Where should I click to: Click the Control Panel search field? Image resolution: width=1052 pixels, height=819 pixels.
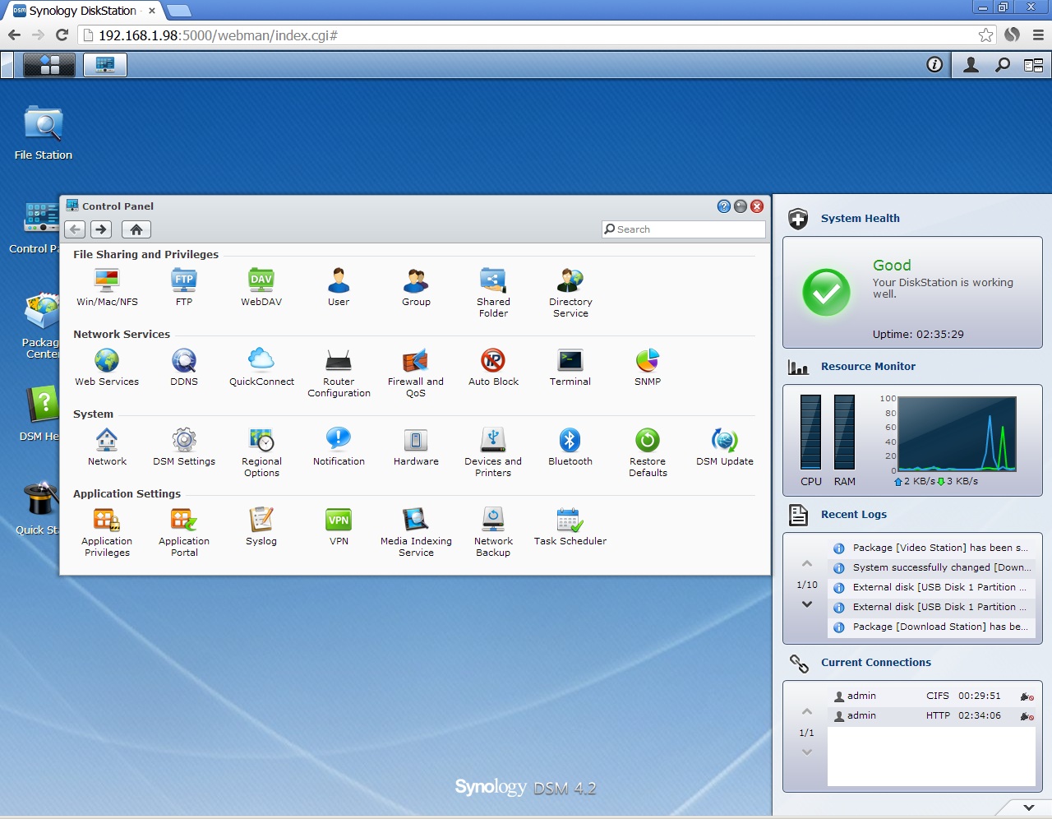[x=682, y=229]
